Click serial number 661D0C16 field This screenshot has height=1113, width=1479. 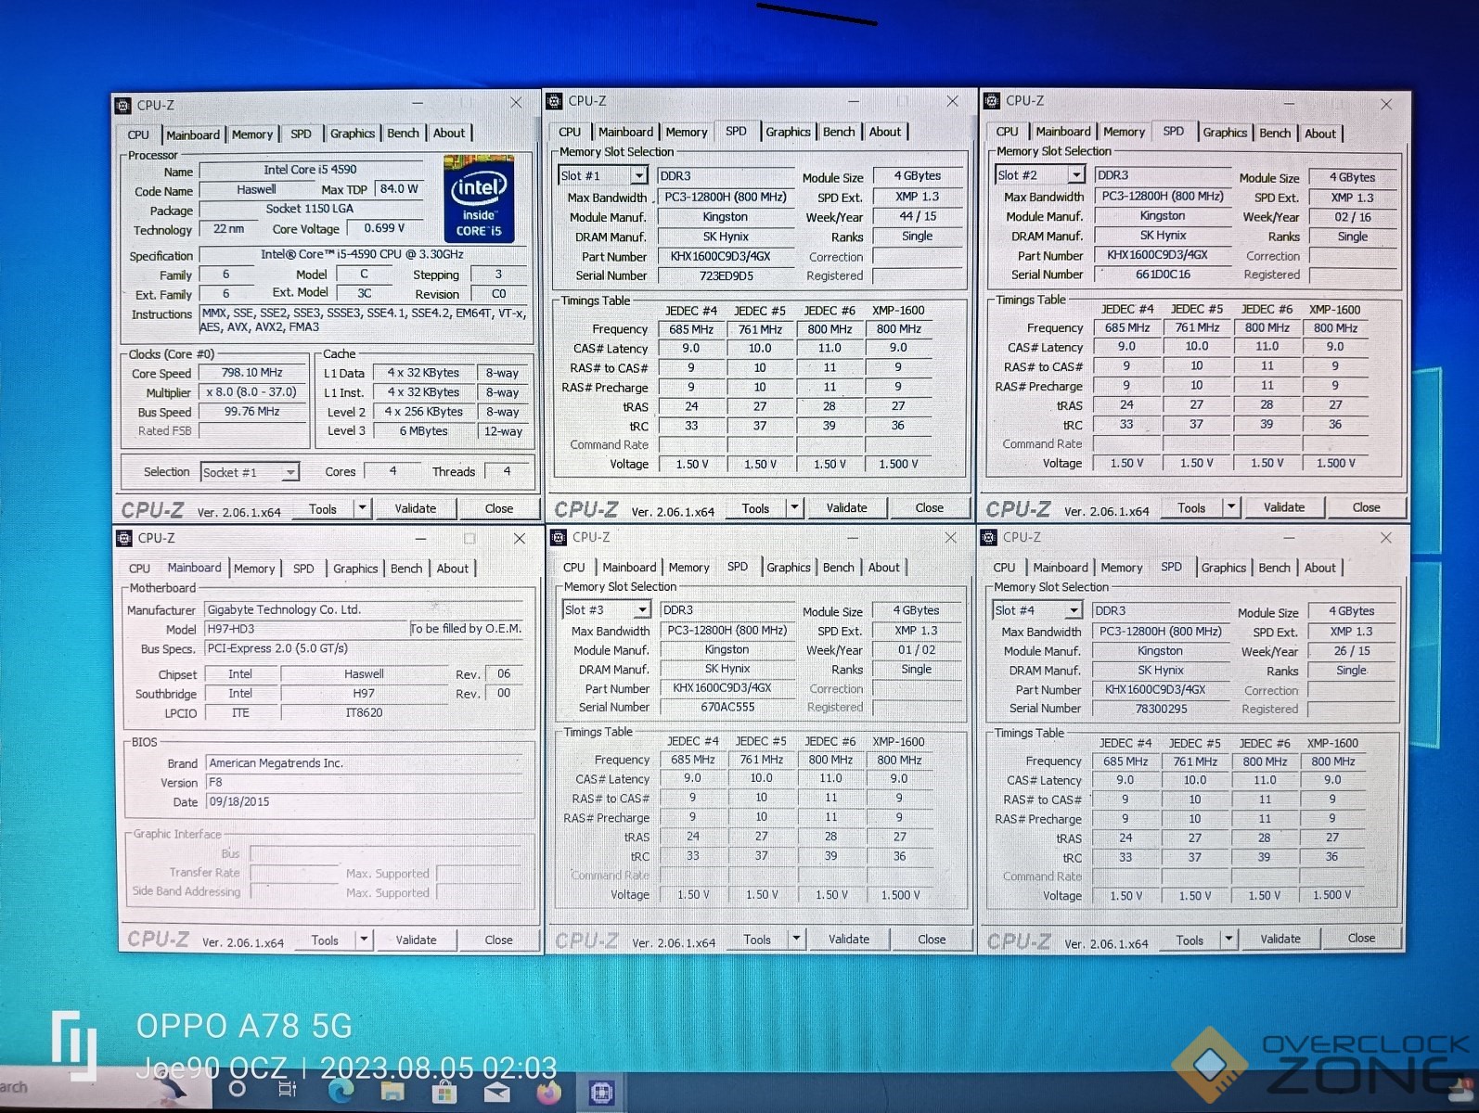tap(1163, 275)
